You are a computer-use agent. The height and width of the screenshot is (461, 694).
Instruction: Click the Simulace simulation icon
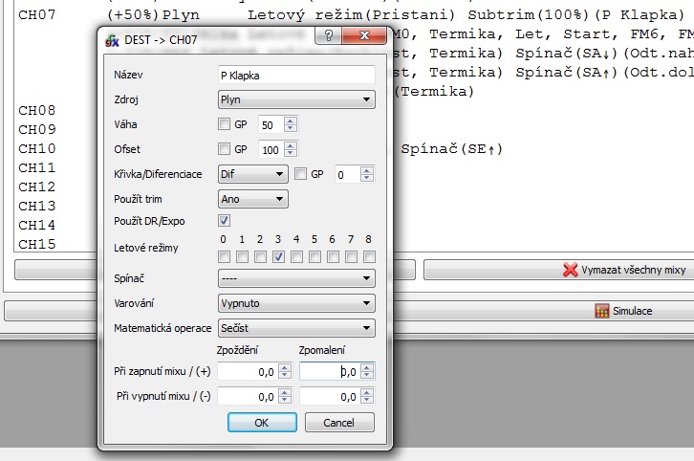[x=602, y=311]
